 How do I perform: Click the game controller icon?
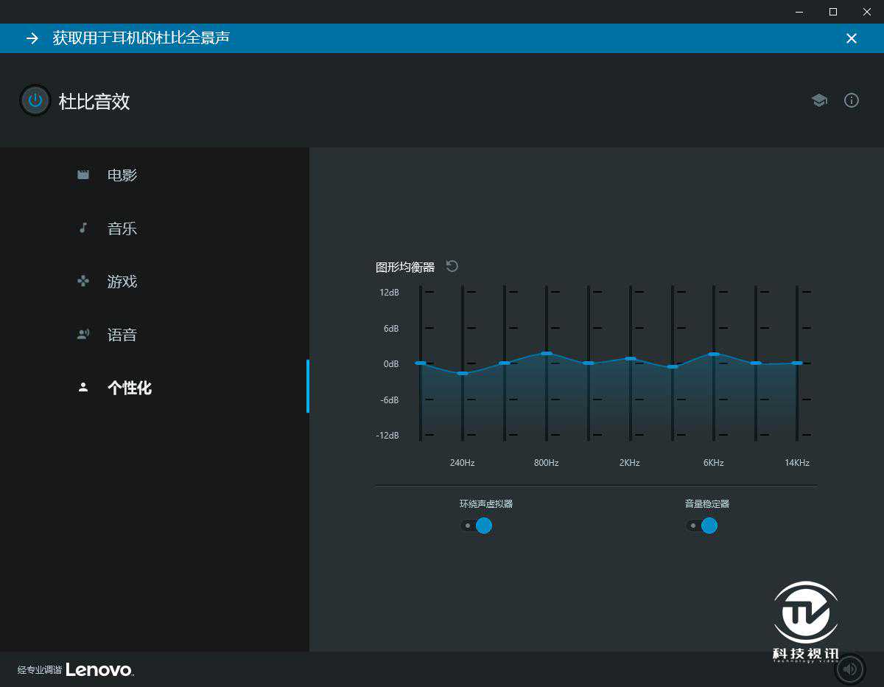click(x=83, y=281)
